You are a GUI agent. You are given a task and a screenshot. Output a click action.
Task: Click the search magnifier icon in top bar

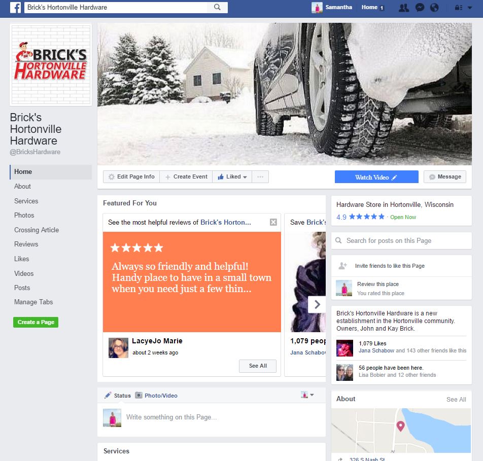coord(217,7)
